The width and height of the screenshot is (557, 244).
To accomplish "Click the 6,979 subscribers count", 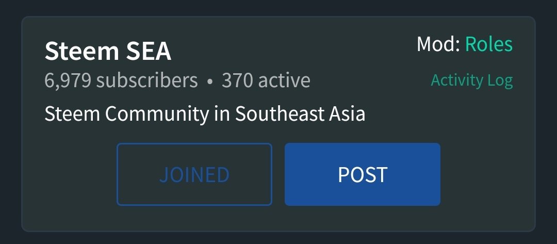I will (x=121, y=80).
